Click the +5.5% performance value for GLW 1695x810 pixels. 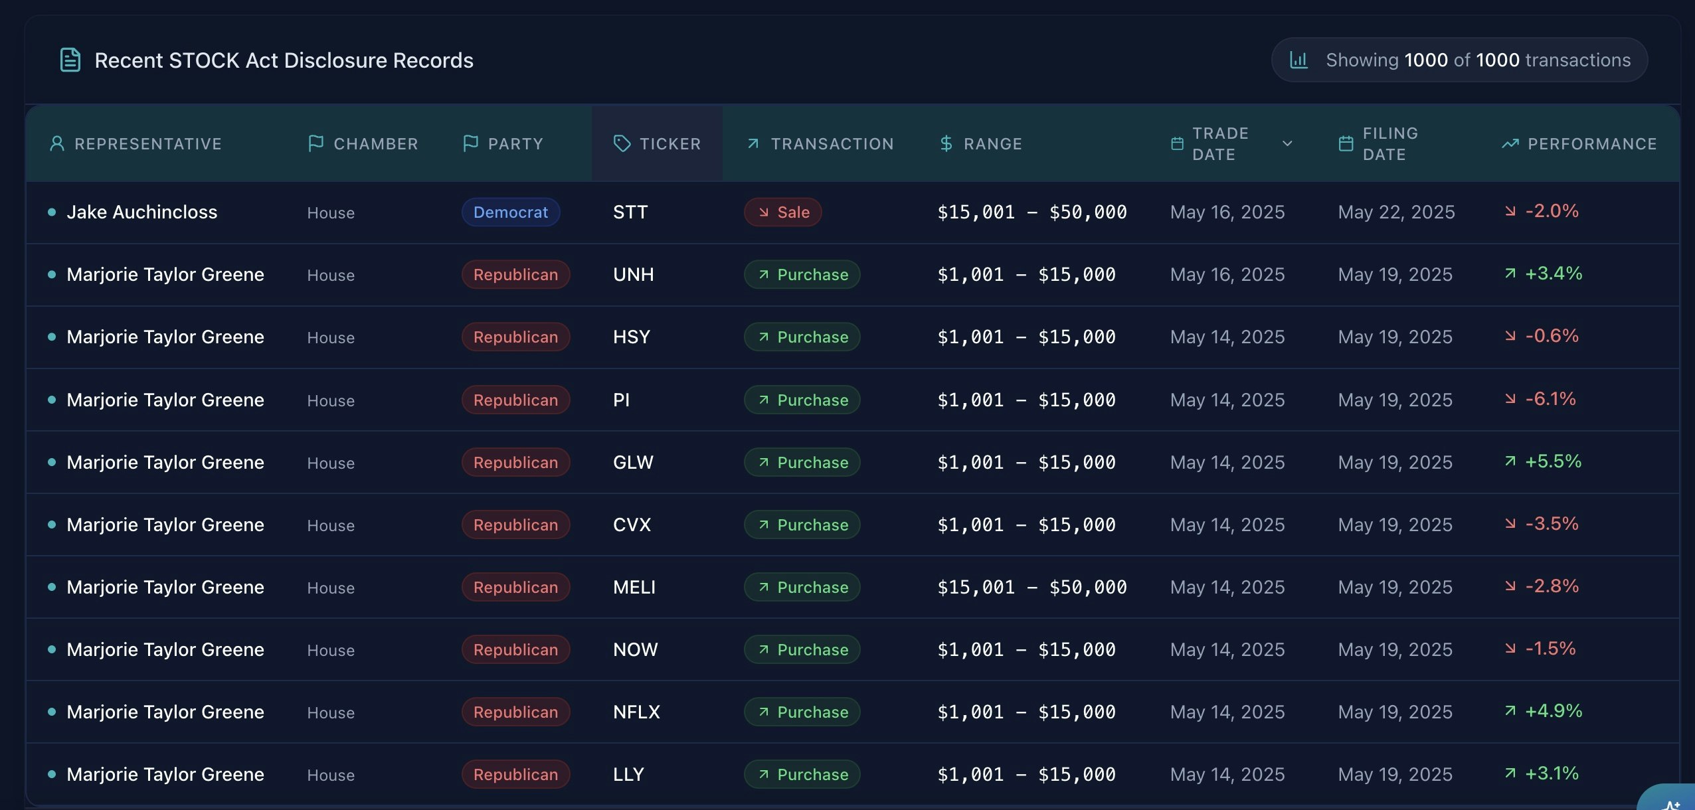1553,461
